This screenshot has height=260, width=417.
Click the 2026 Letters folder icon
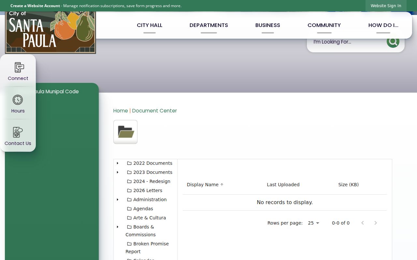pos(129,190)
